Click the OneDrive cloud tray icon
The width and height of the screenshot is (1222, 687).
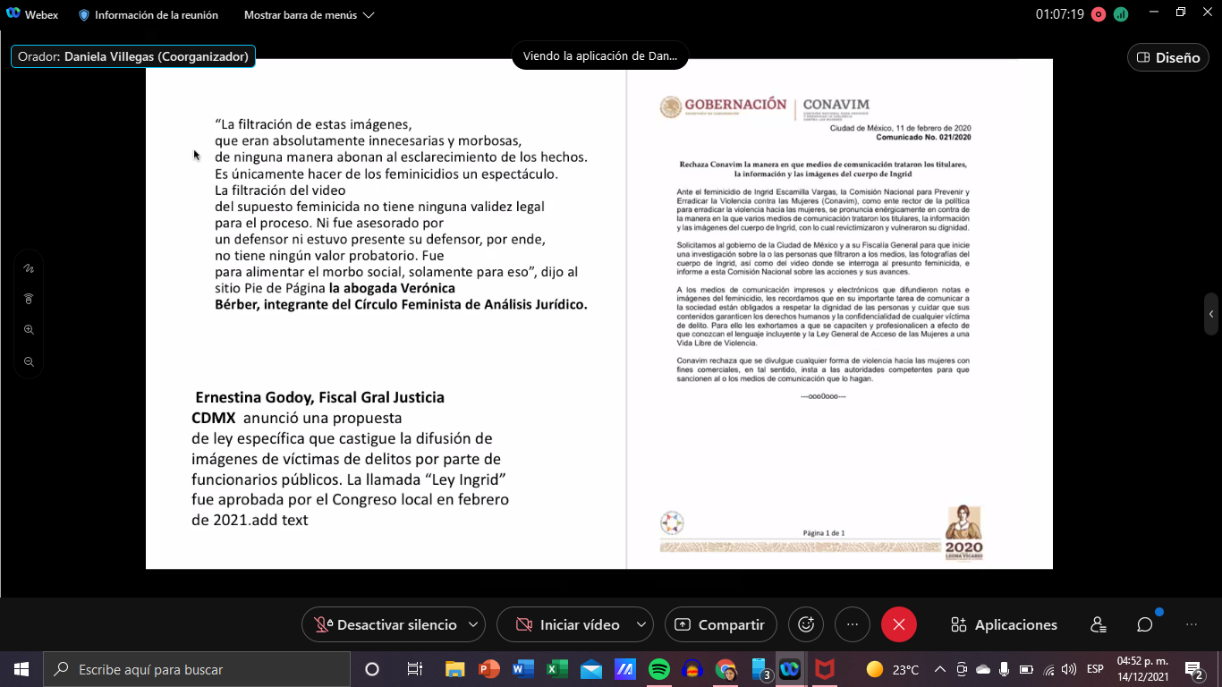click(983, 669)
